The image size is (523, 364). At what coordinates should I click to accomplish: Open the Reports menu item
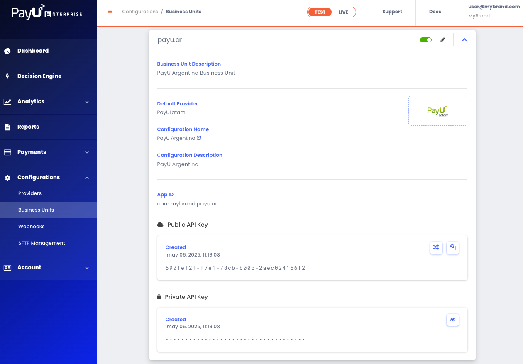pos(49,127)
